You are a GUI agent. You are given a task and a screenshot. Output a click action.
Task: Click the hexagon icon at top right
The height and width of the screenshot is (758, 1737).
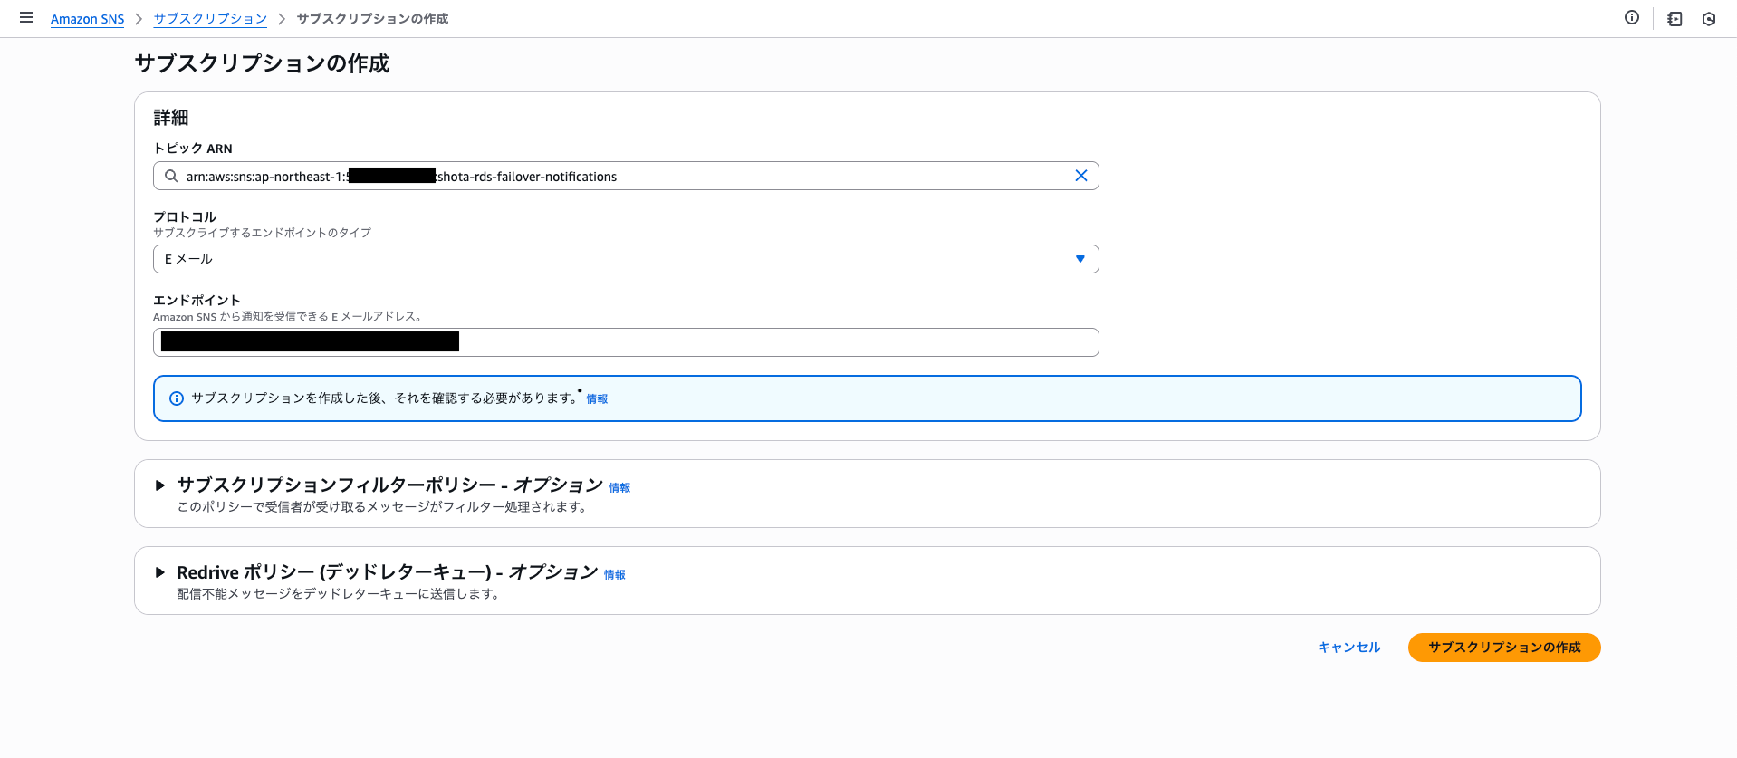(x=1708, y=19)
